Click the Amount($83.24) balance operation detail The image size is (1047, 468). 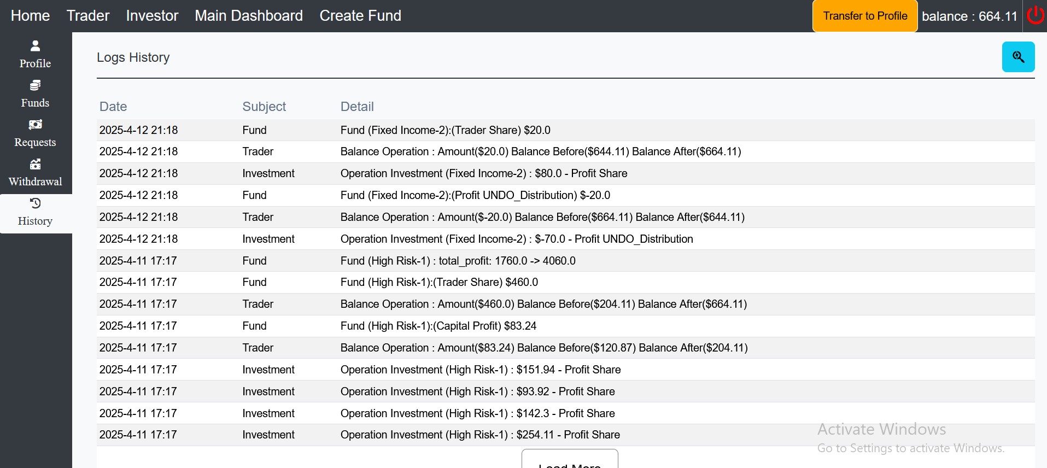tap(544, 348)
